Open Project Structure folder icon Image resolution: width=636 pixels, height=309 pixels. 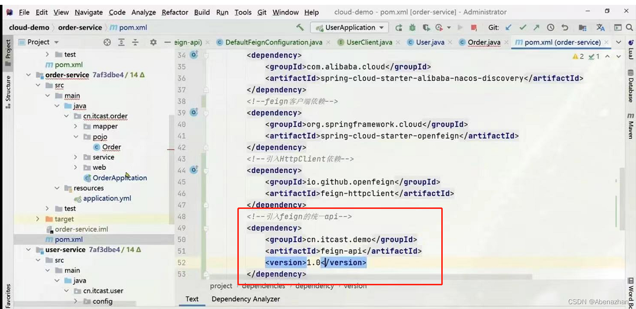[583, 28]
